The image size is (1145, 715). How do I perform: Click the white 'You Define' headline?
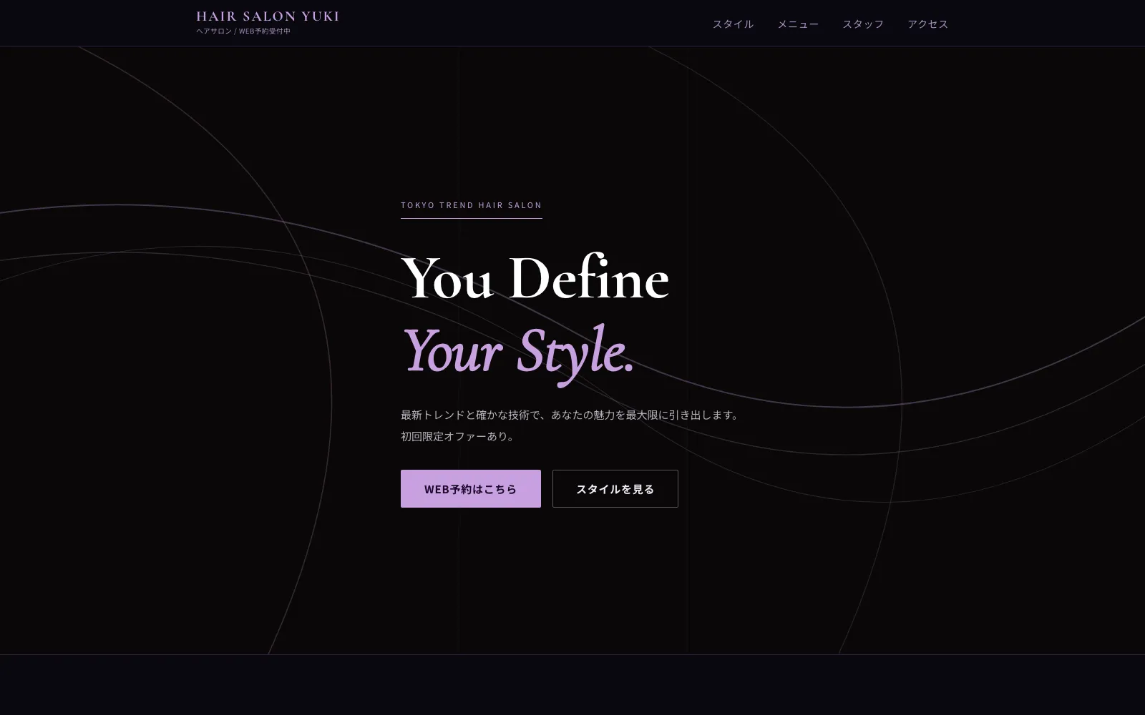point(535,278)
